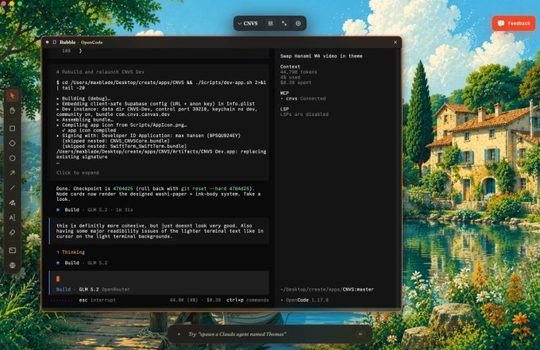540x350 pixels.
Task: Click the Build GLM 5.2 1m 31s line
Action: 94,210
